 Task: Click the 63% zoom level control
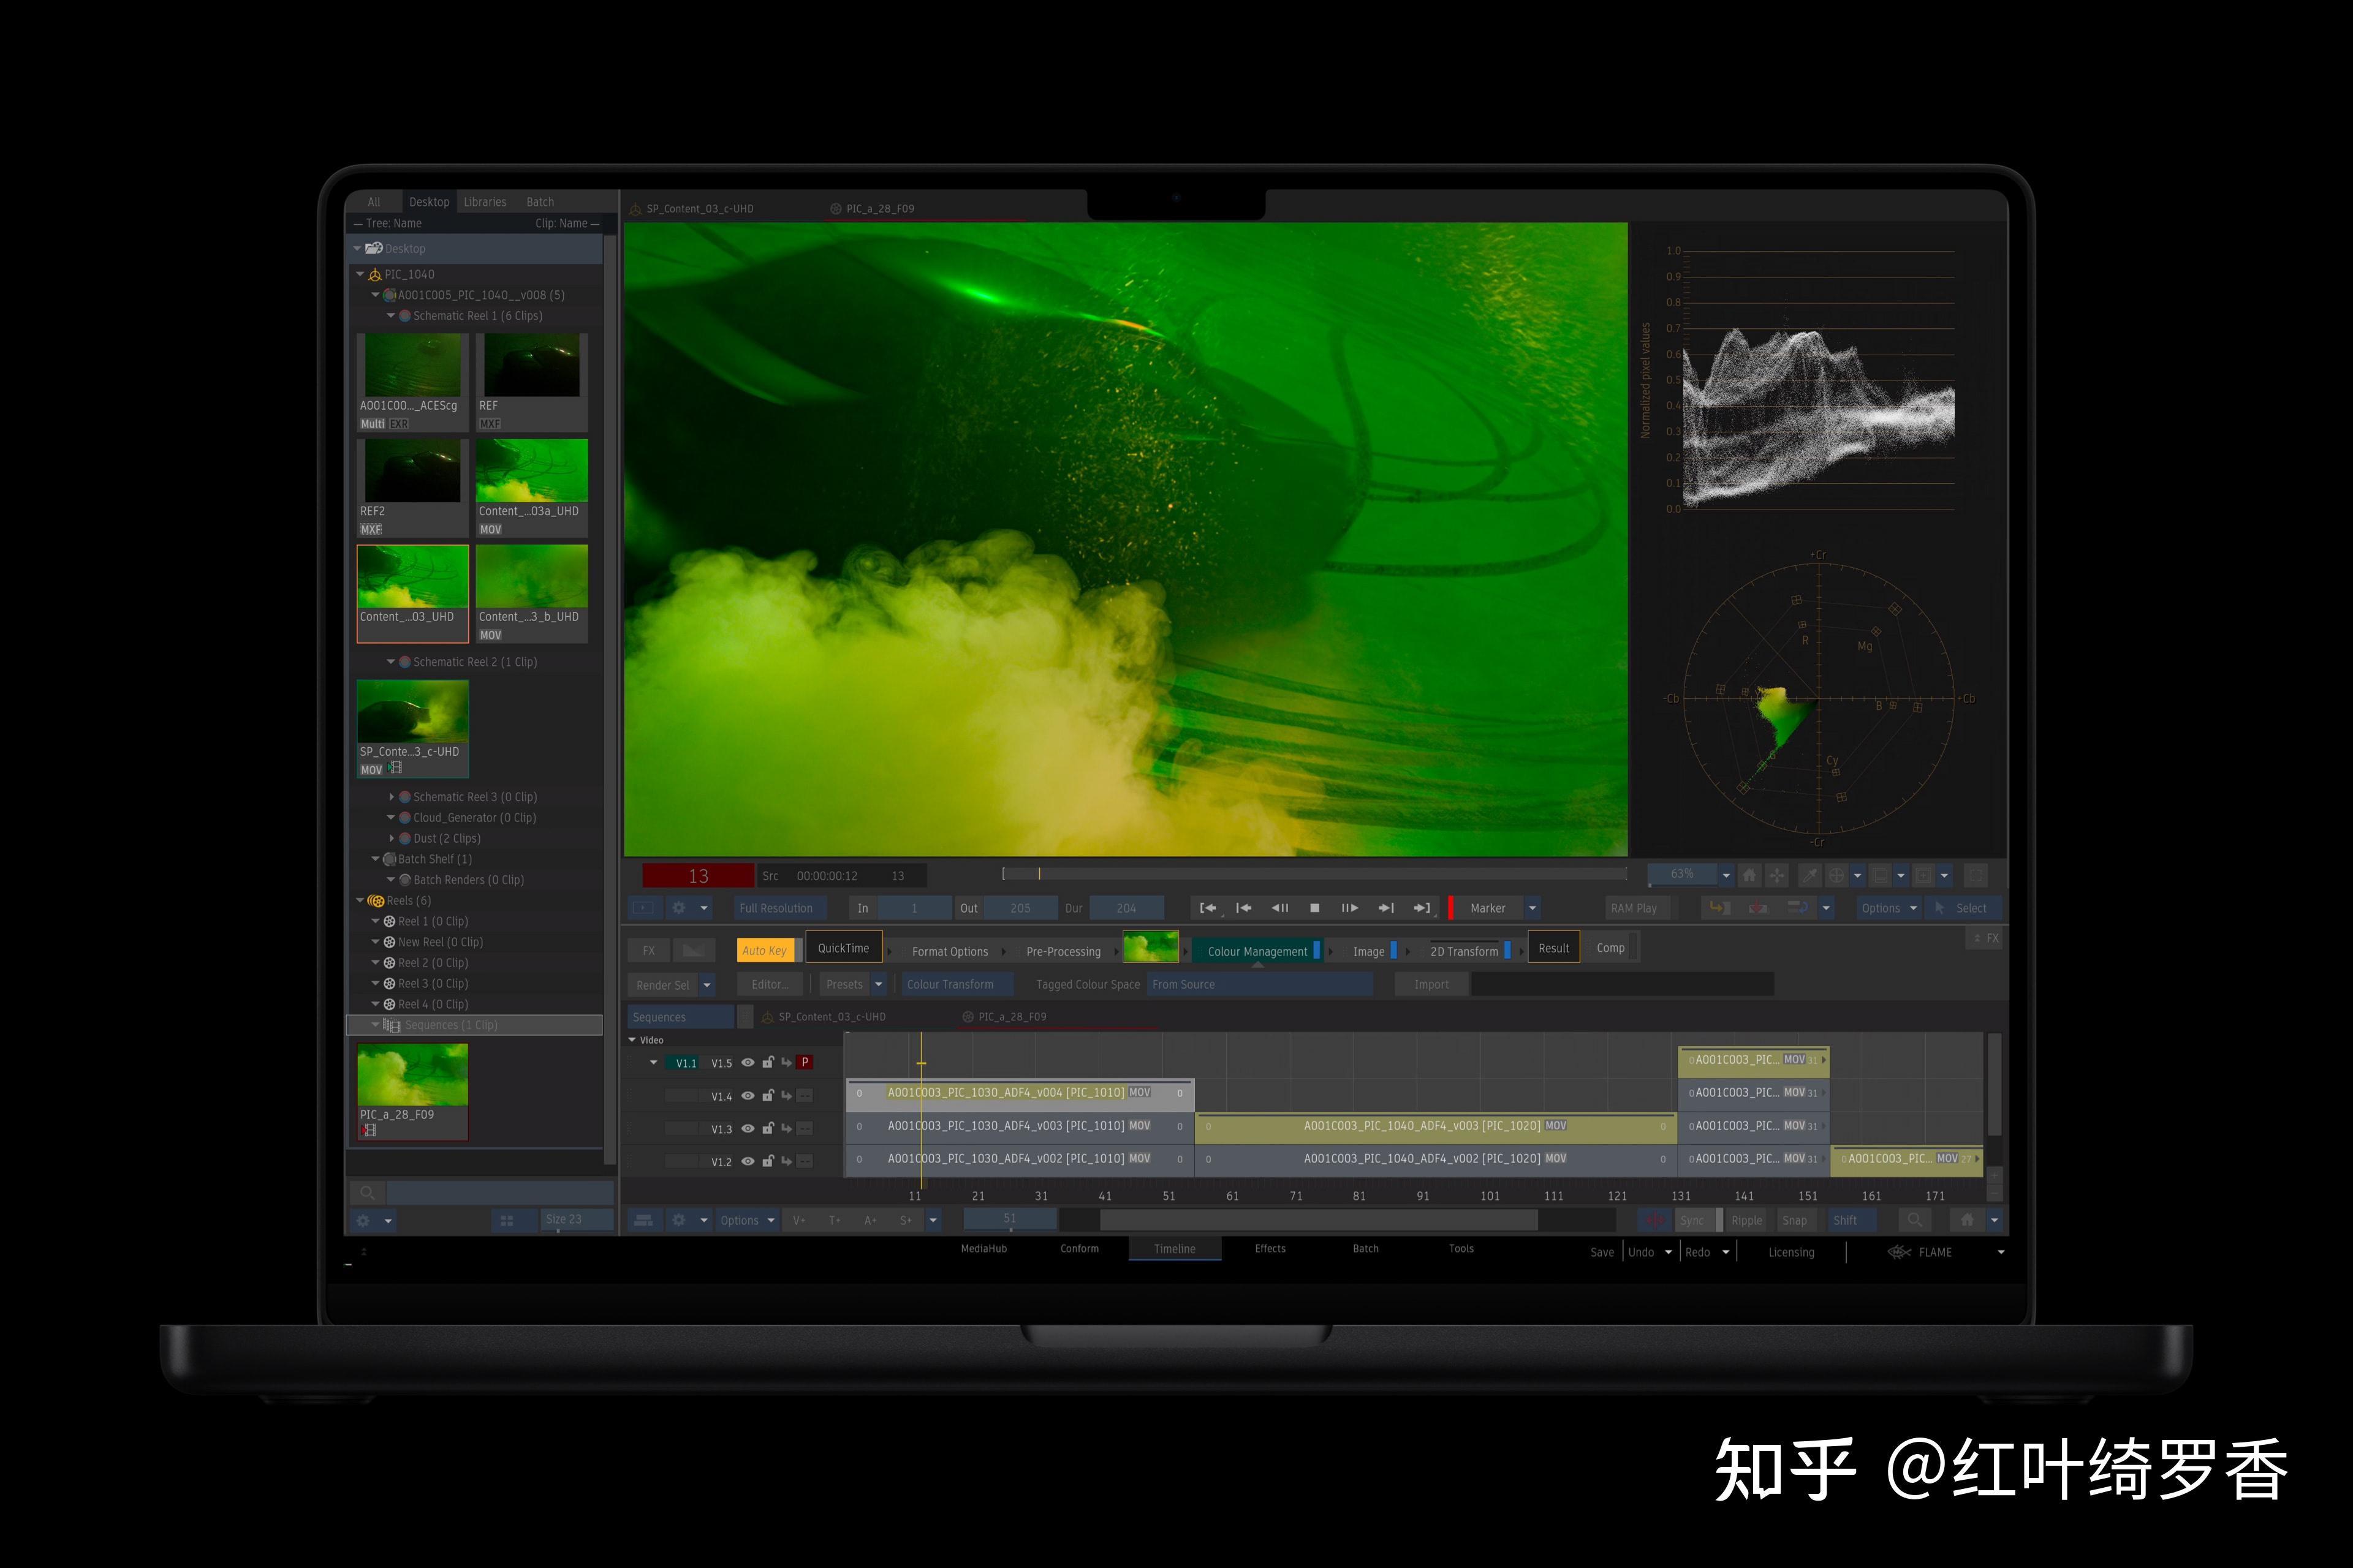1684,874
